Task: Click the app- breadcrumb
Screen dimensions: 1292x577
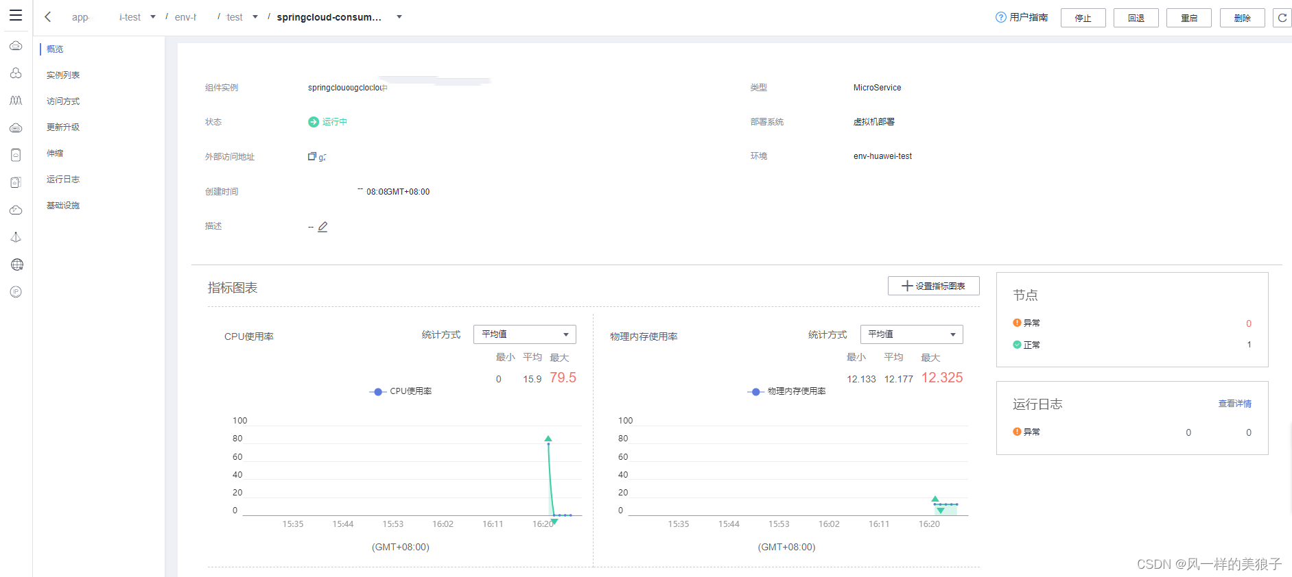Action: click(x=80, y=17)
